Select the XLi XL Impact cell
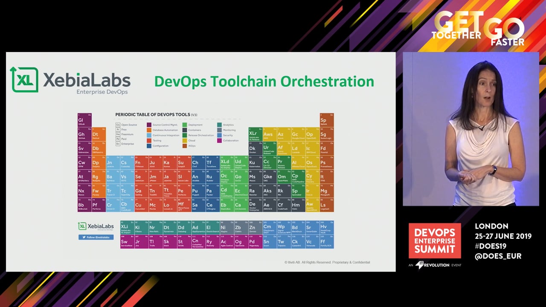The image size is (546, 307). point(127,227)
